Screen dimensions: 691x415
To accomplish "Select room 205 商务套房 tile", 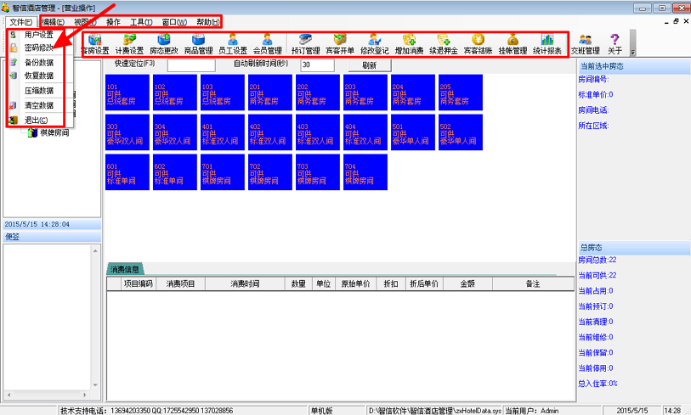I will (x=461, y=93).
